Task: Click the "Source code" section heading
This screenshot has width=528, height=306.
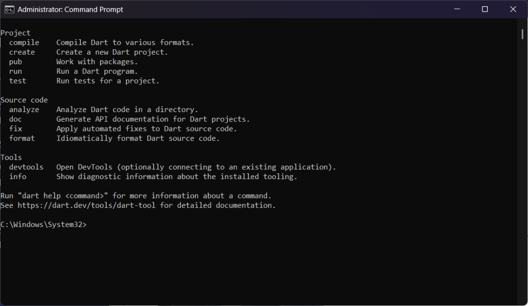Action: tap(24, 100)
